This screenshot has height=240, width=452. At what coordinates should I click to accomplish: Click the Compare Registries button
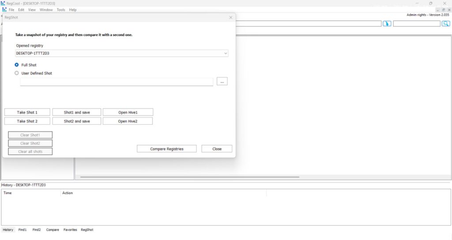[x=166, y=149]
